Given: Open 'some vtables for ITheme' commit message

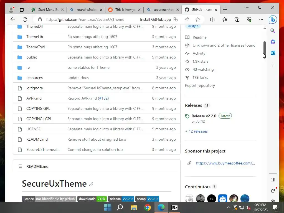Looking at the screenshot, I should pos(88,67).
